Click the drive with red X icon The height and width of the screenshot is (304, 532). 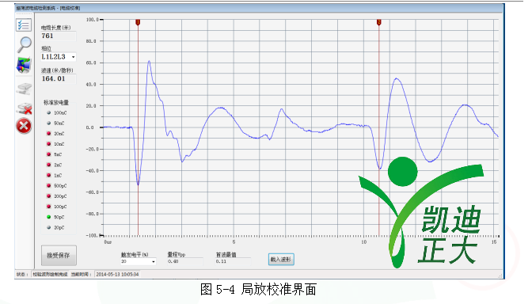click(24, 108)
